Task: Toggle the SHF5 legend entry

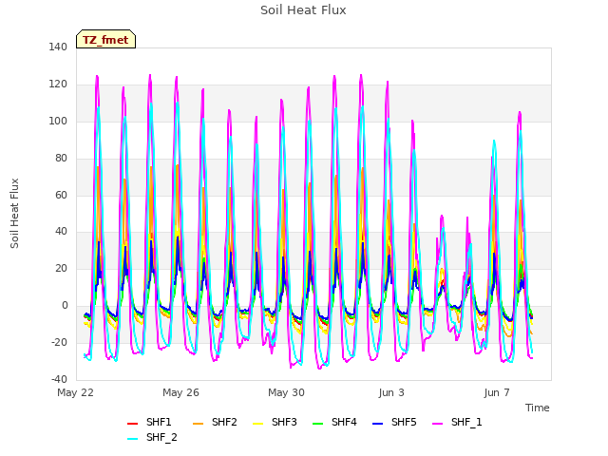Action: pyautogui.click(x=394, y=422)
